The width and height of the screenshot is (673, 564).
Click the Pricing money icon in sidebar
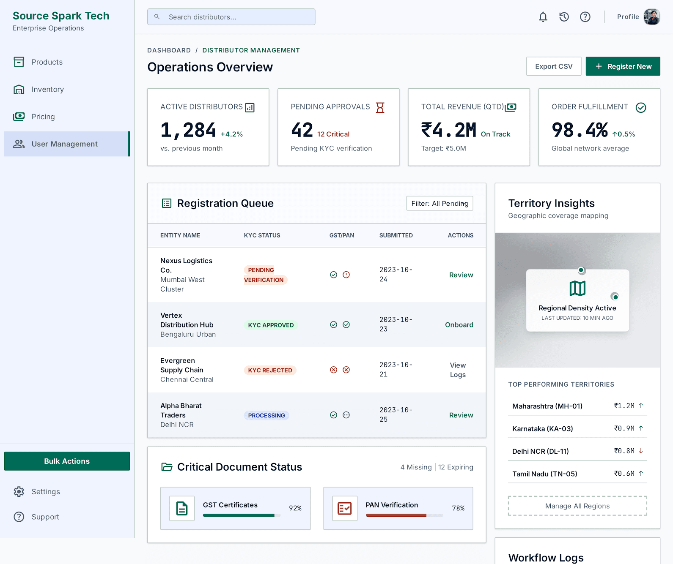(19, 117)
